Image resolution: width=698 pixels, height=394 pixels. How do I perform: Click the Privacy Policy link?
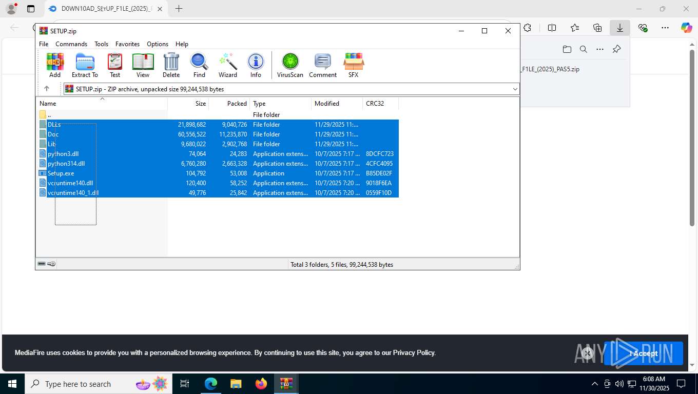point(414,352)
